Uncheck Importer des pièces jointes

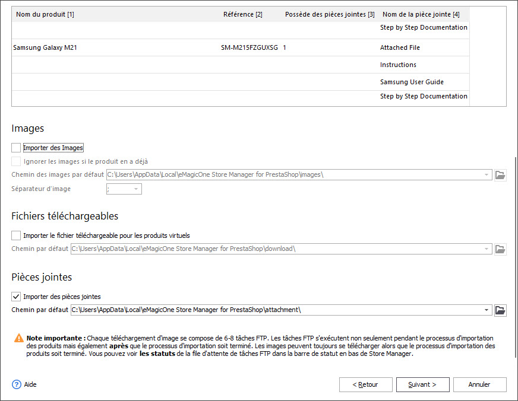coord(16,297)
